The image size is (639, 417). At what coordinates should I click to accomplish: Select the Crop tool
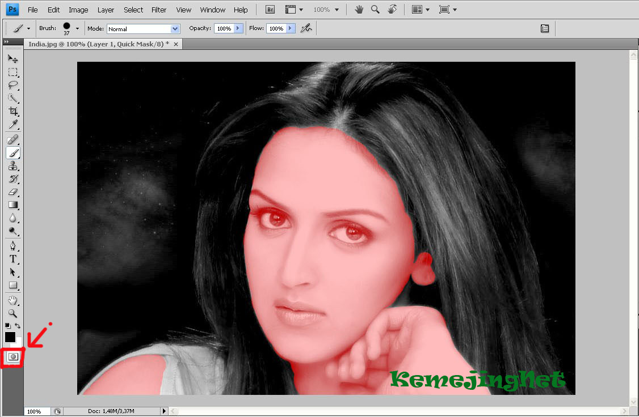click(13, 112)
